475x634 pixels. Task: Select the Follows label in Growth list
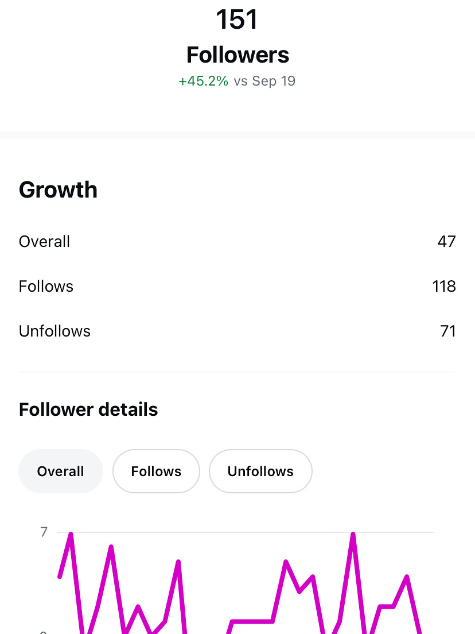[46, 287]
